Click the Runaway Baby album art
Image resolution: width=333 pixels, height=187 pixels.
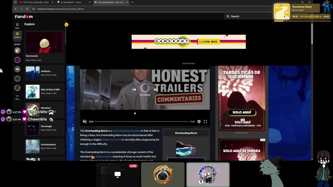tap(282, 12)
